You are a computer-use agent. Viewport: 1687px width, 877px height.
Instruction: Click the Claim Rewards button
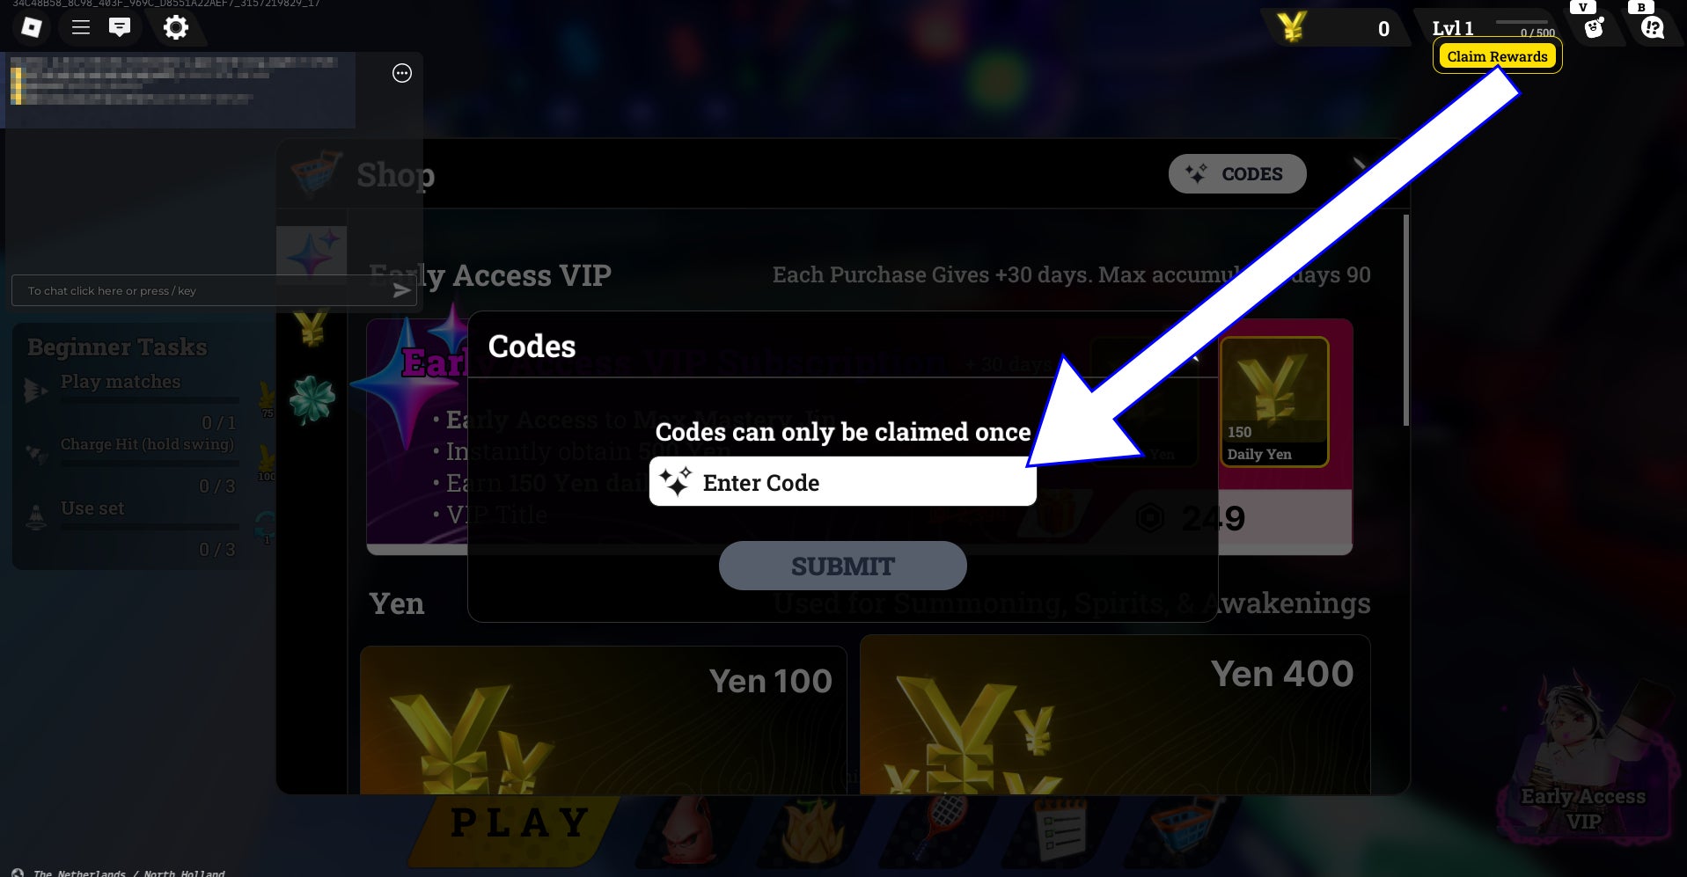click(x=1497, y=56)
